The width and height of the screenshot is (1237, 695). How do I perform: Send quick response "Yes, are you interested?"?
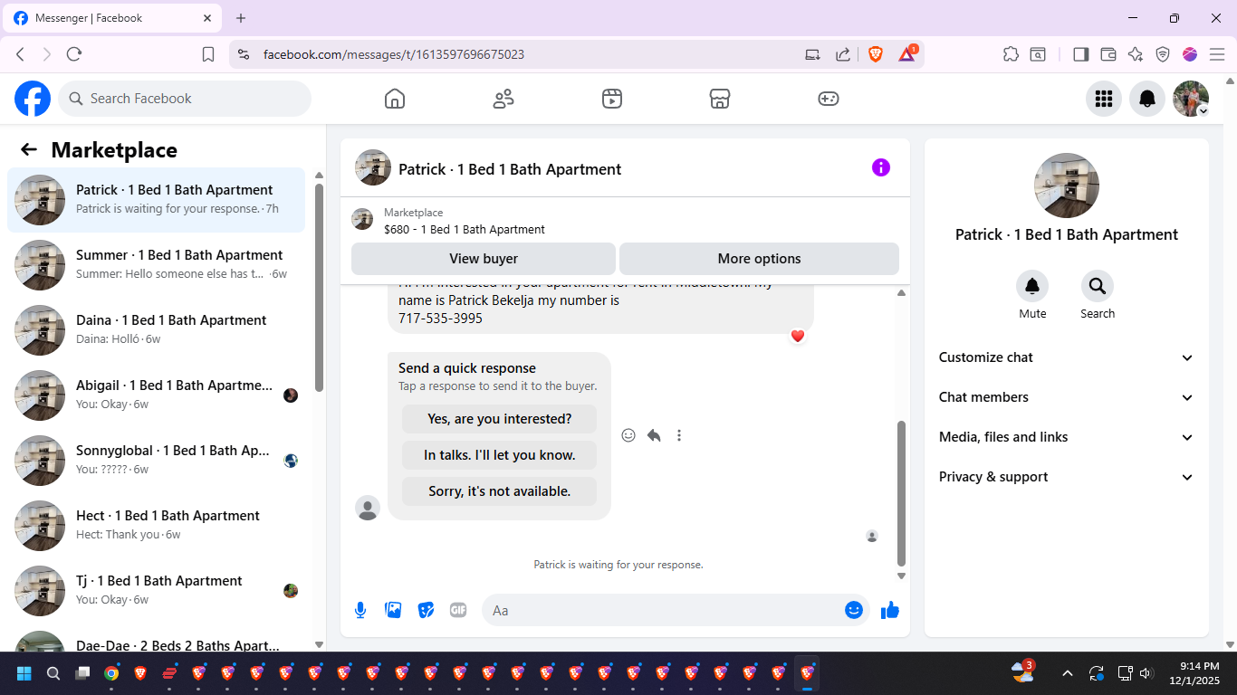point(500,419)
